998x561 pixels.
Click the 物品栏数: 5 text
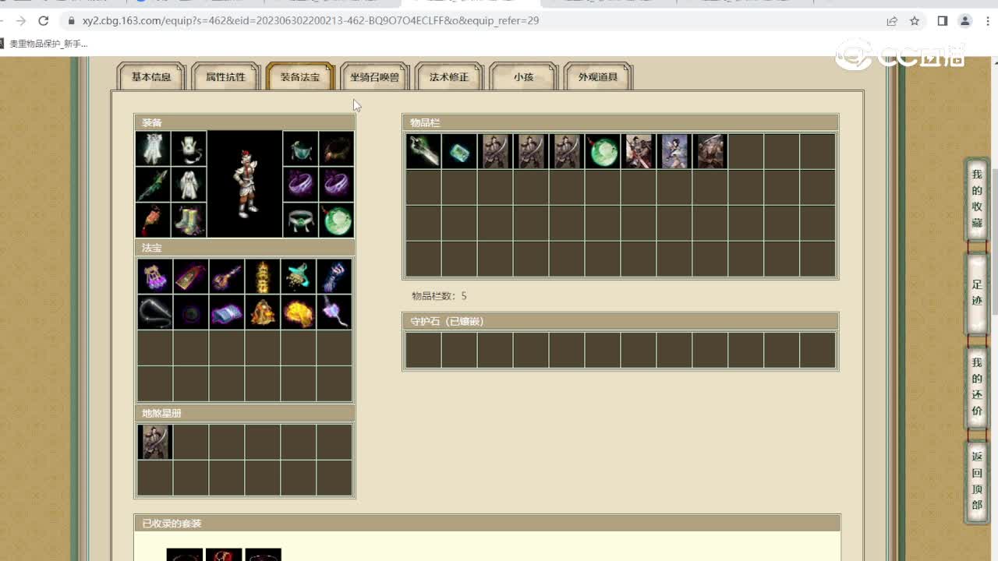point(439,296)
